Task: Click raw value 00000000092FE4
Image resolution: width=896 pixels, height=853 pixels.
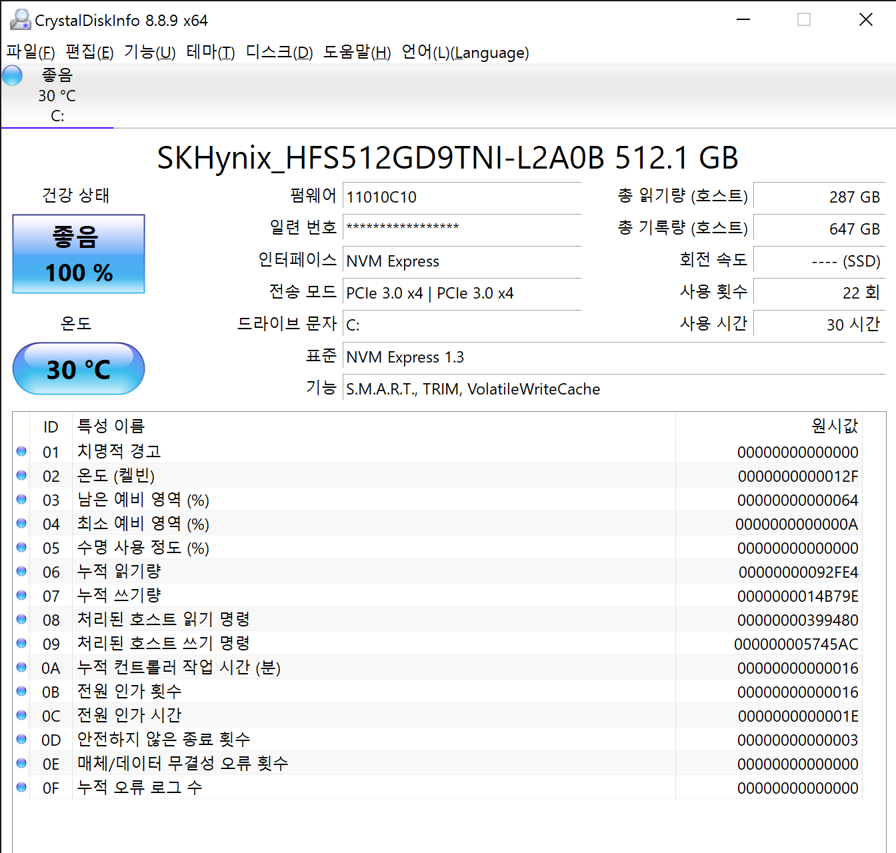Action: coord(799,572)
